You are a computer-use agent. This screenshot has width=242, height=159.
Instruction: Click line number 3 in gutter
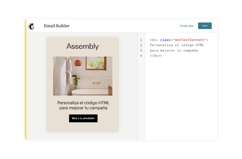141,50
